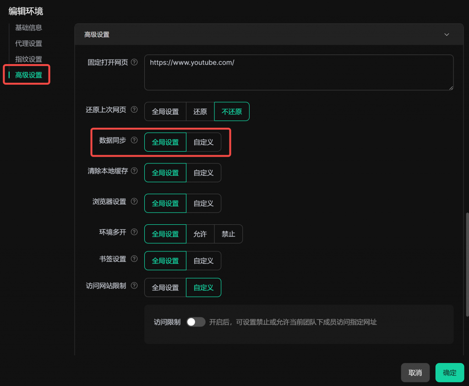Collapse the 高级设置 section chevron

click(447, 34)
